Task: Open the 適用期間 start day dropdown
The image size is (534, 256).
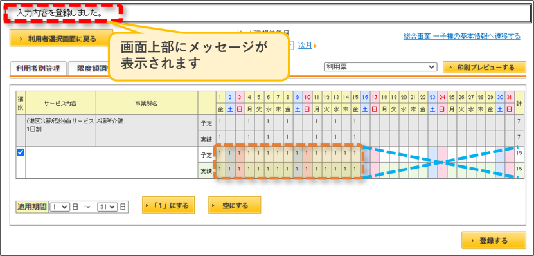Action: 60,206
